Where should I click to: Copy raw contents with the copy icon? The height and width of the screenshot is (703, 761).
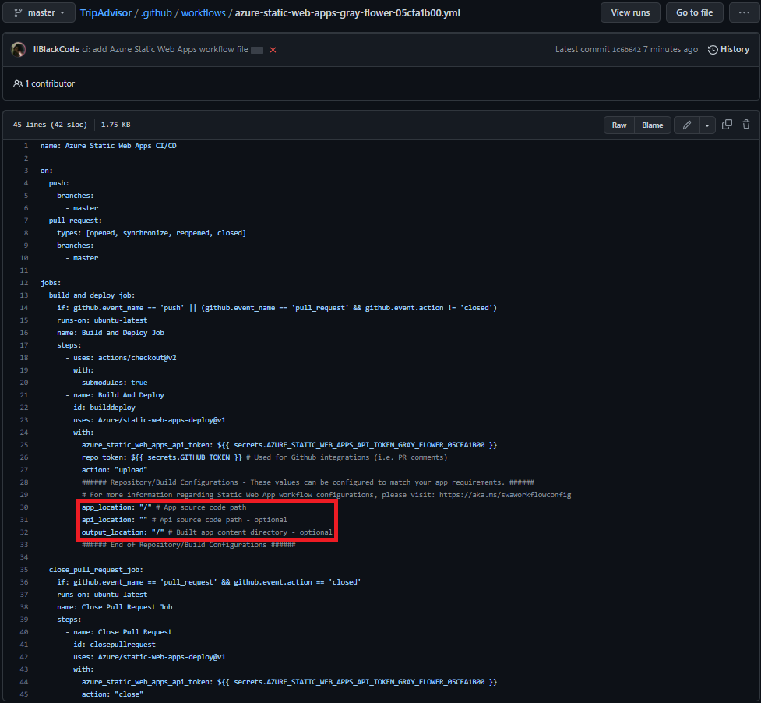(x=727, y=125)
